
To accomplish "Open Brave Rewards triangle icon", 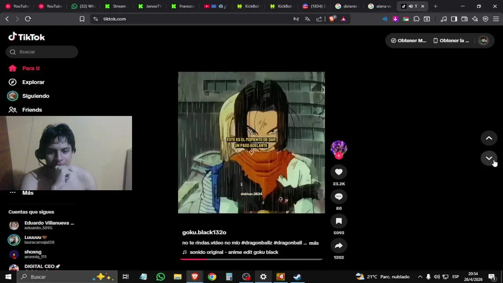I will (343, 19).
